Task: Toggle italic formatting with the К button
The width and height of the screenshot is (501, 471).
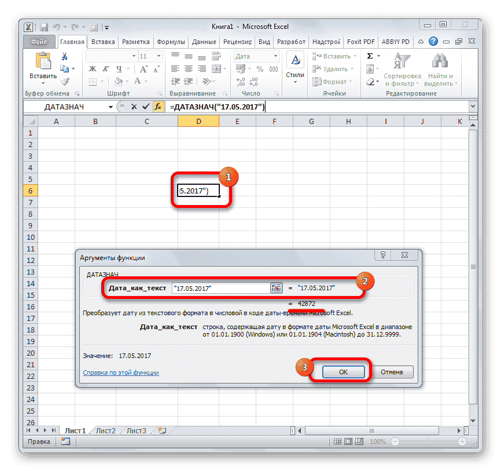Action: [x=106, y=67]
